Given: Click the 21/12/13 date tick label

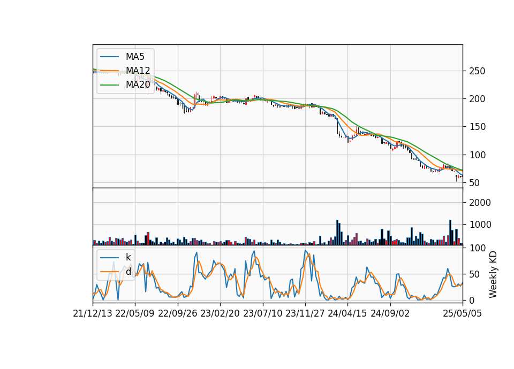Looking at the screenshot, I should (x=93, y=313).
